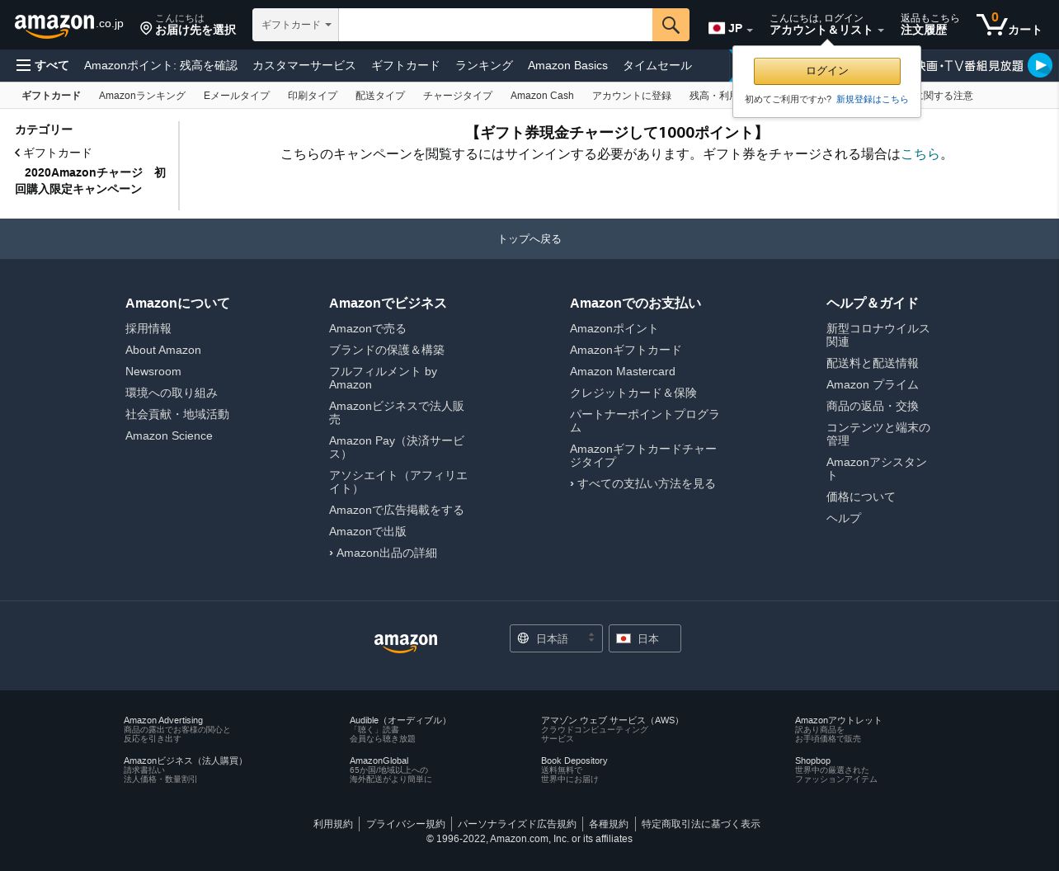
Task: Select 配送タイプ subnav tab
Action: (380, 96)
